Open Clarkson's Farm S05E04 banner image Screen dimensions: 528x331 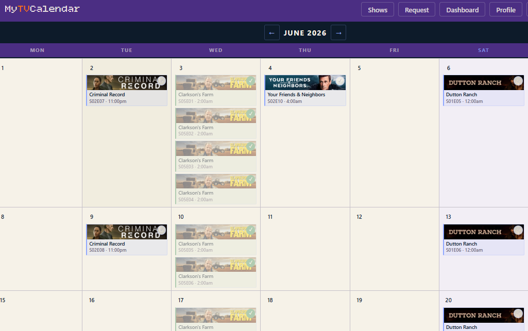coord(216,181)
